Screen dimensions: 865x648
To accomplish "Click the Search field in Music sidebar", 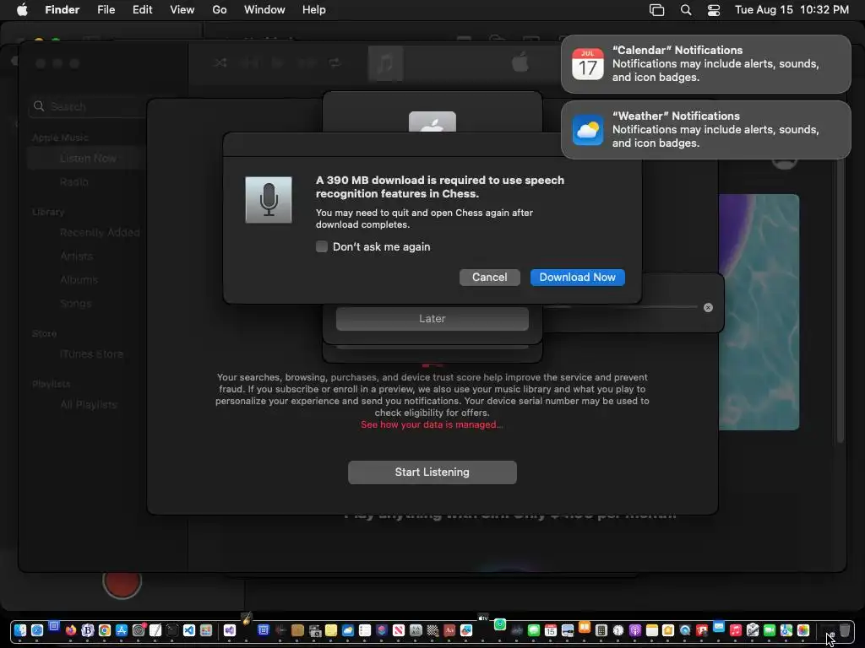I will click(88, 106).
